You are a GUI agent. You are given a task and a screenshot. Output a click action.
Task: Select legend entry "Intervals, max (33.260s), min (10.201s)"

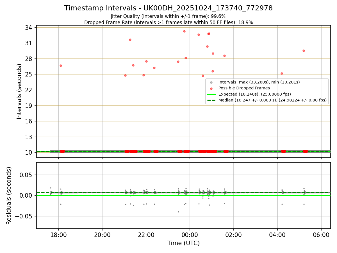[x=259, y=82]
